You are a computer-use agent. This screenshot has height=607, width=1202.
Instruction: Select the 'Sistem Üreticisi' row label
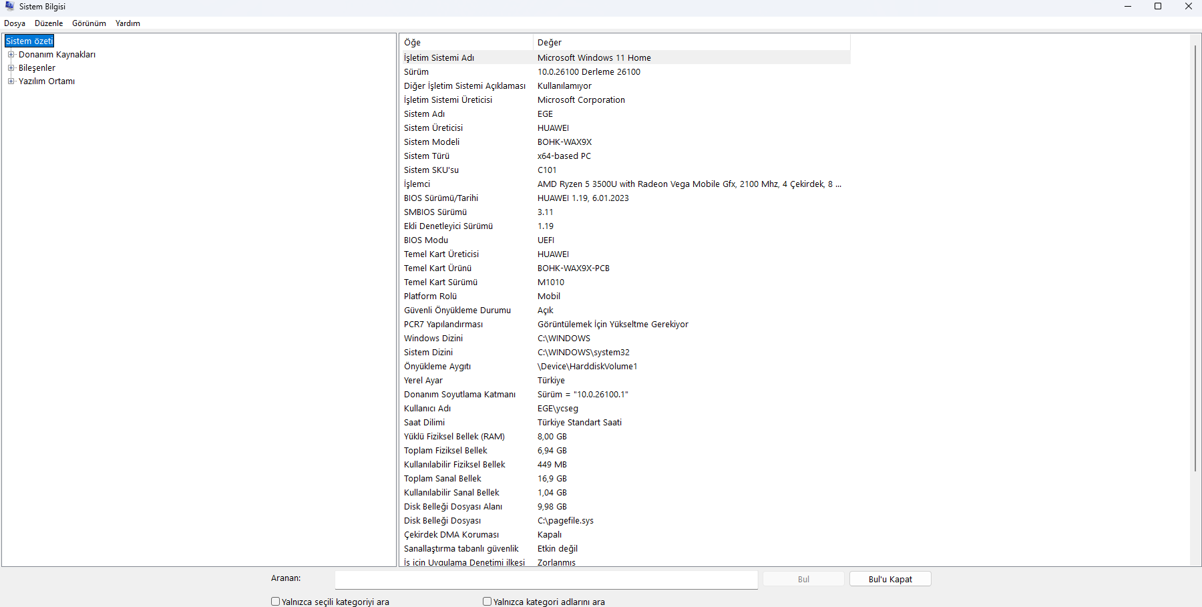pos(433,128)
